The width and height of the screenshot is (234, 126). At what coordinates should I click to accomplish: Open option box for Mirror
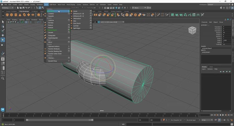click(69, 42)
